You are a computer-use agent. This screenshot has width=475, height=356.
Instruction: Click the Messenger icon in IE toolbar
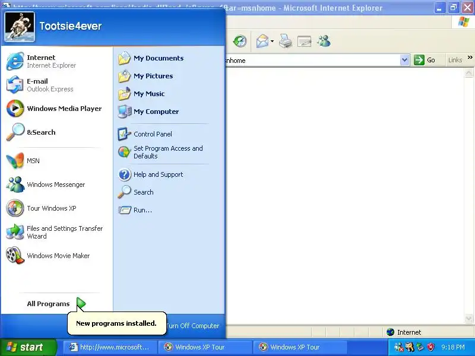click(x=324, y=41)
